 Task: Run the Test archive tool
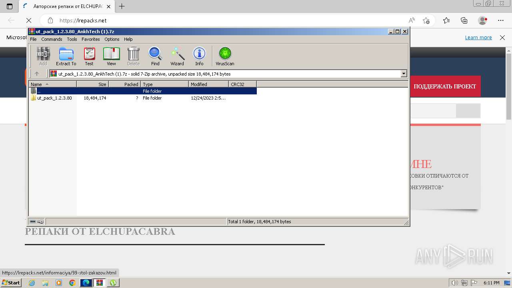point(89,56)
